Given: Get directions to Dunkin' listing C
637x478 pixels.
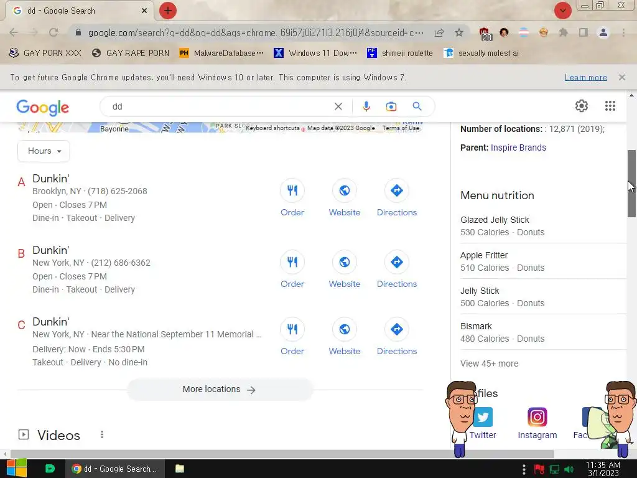Looking at the screenshot, I should coord(397,337).
